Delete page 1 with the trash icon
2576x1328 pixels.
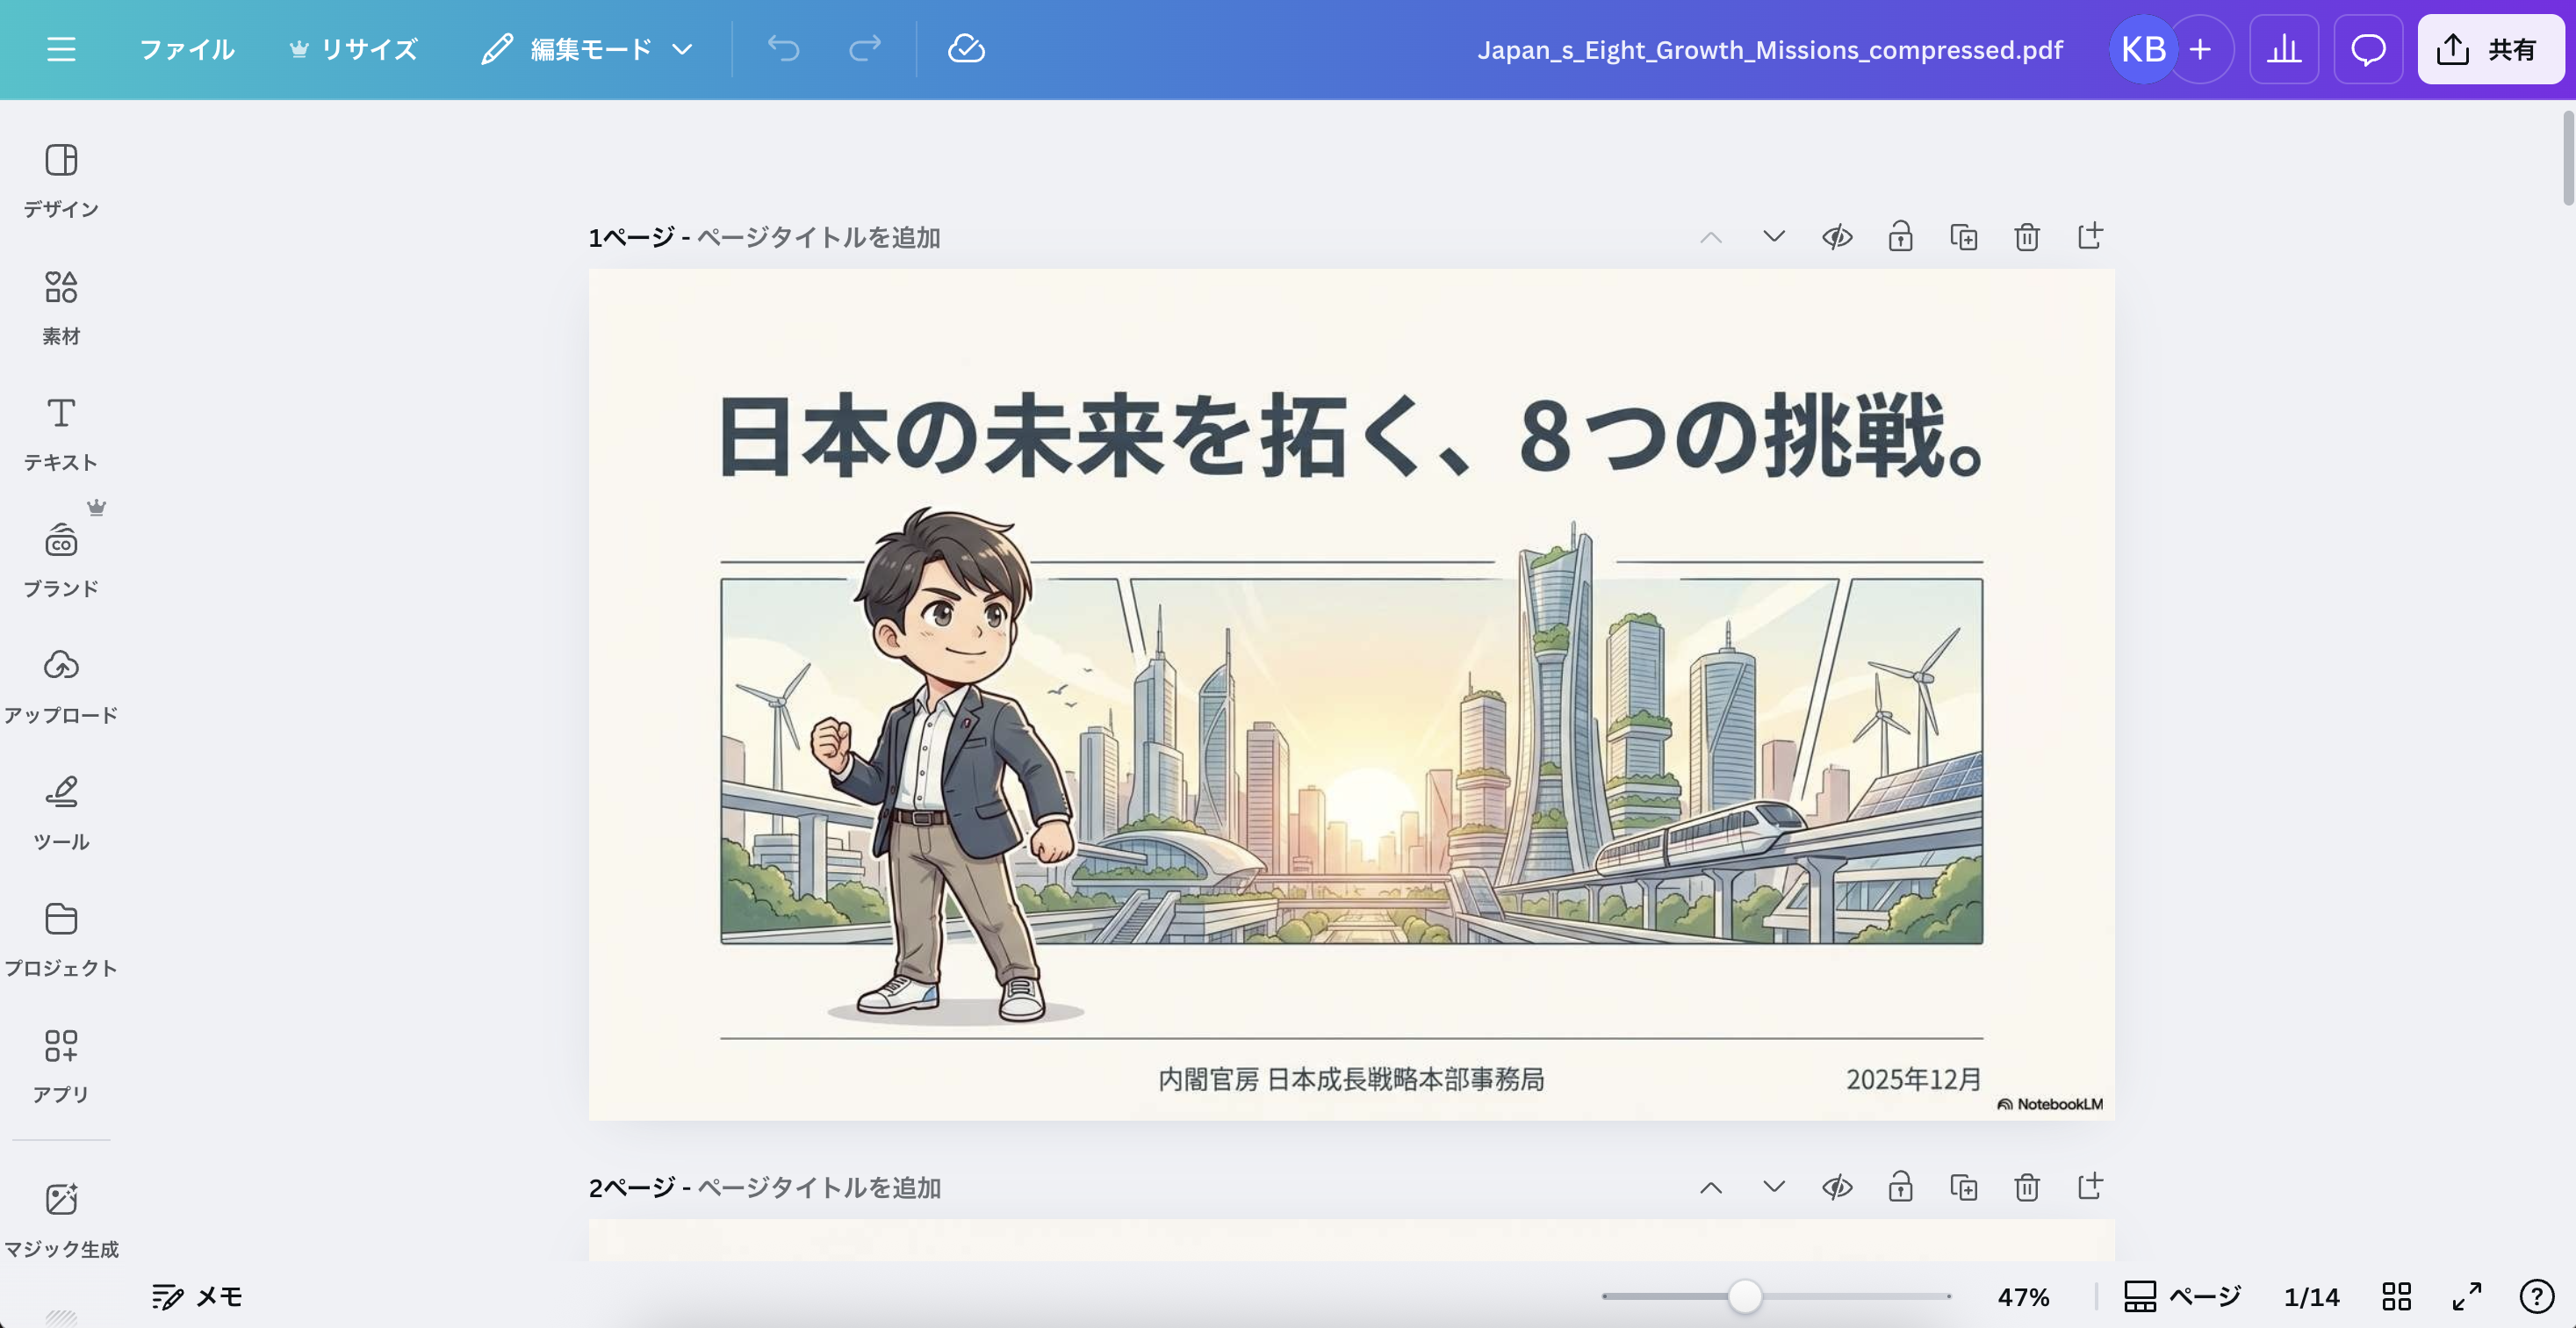point(2026,237)
